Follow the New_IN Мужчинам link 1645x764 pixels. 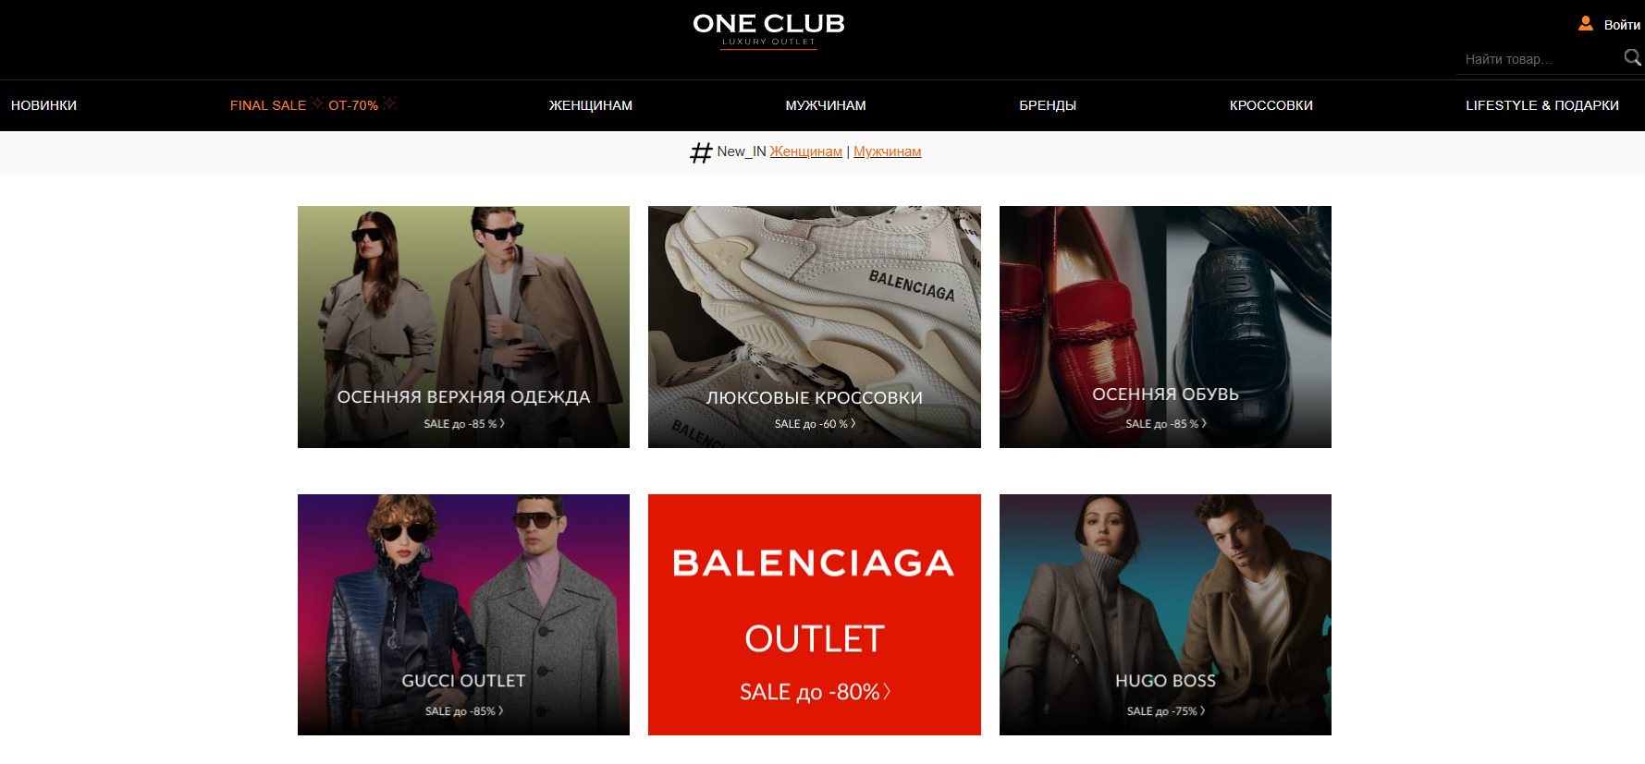[x=888, y=152]
